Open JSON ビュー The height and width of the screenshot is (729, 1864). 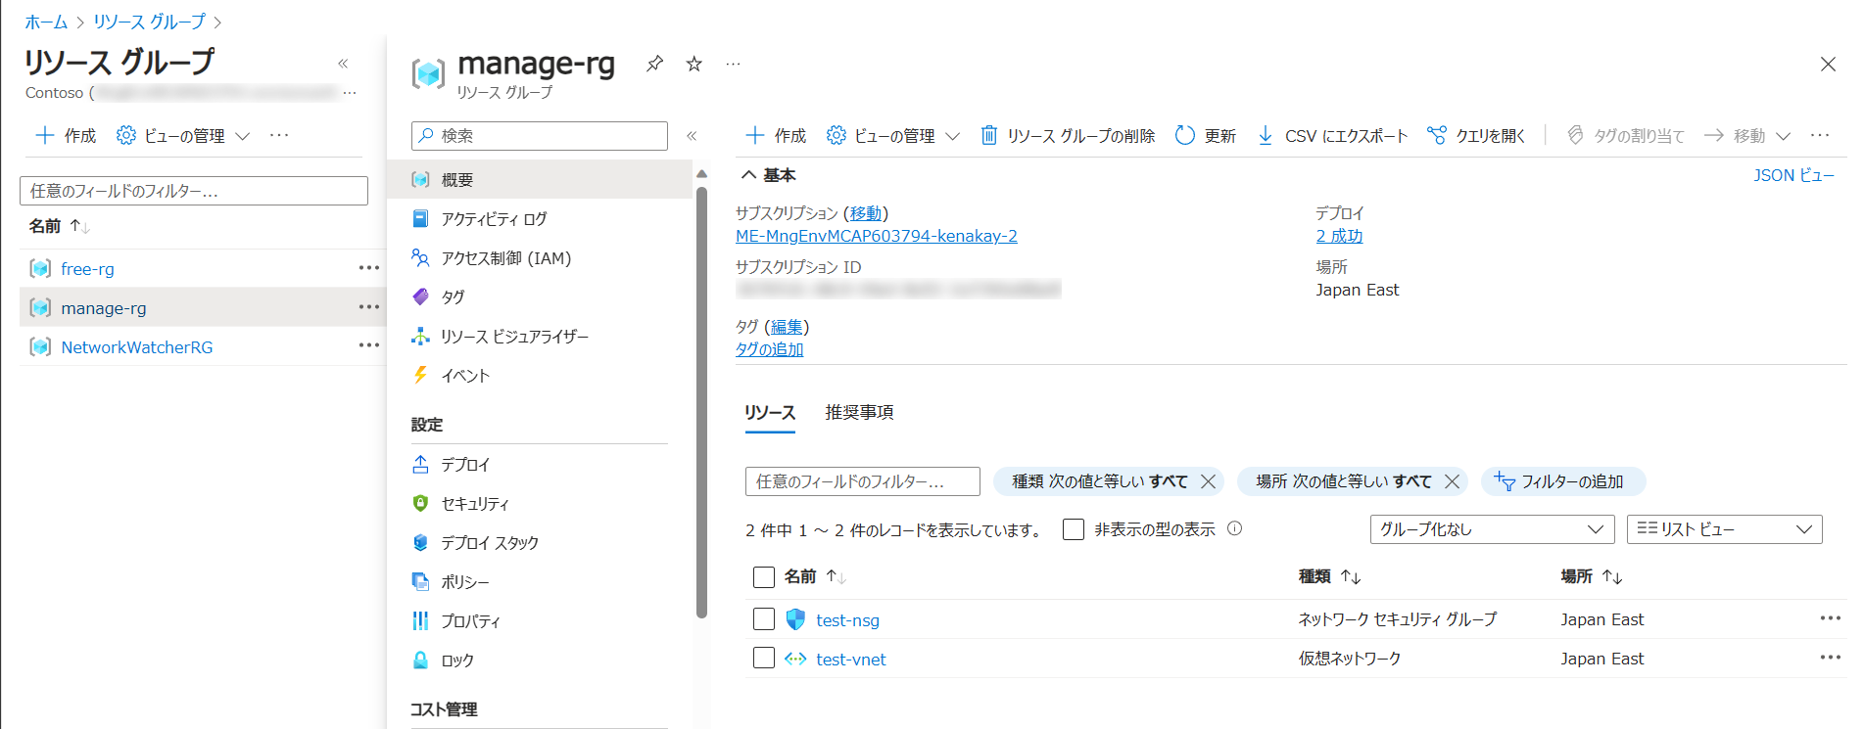pos(1793,175)
